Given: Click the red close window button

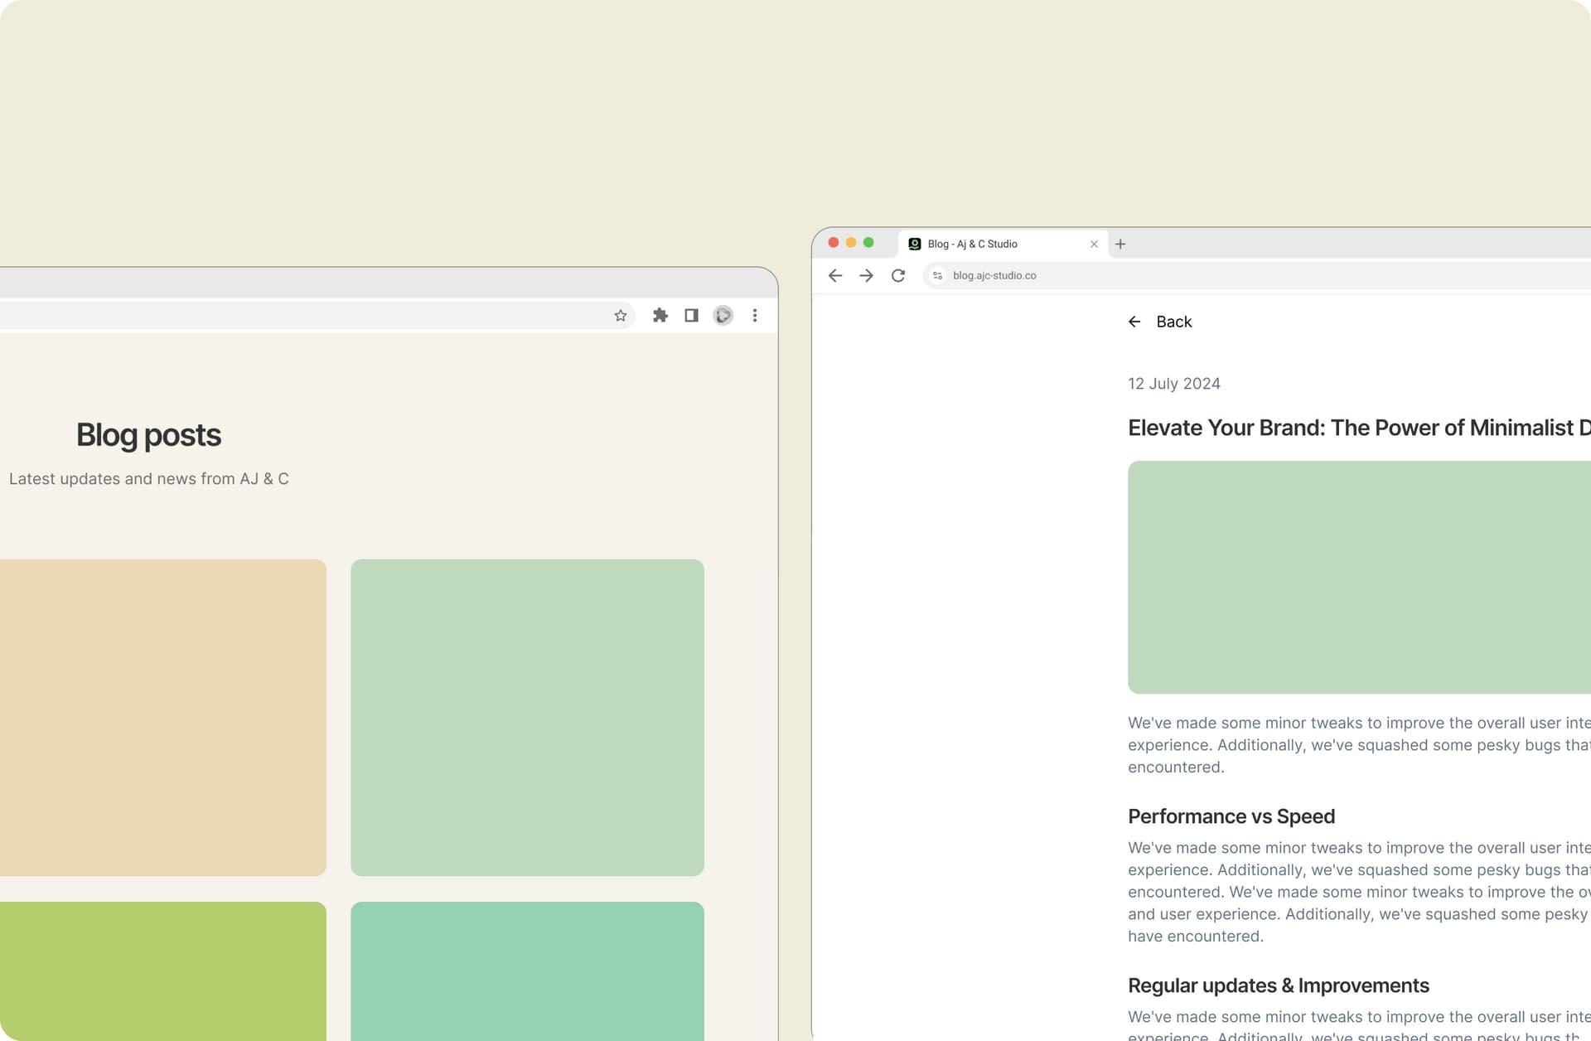Looking at the screenshot, I should (x=834, y=242).
